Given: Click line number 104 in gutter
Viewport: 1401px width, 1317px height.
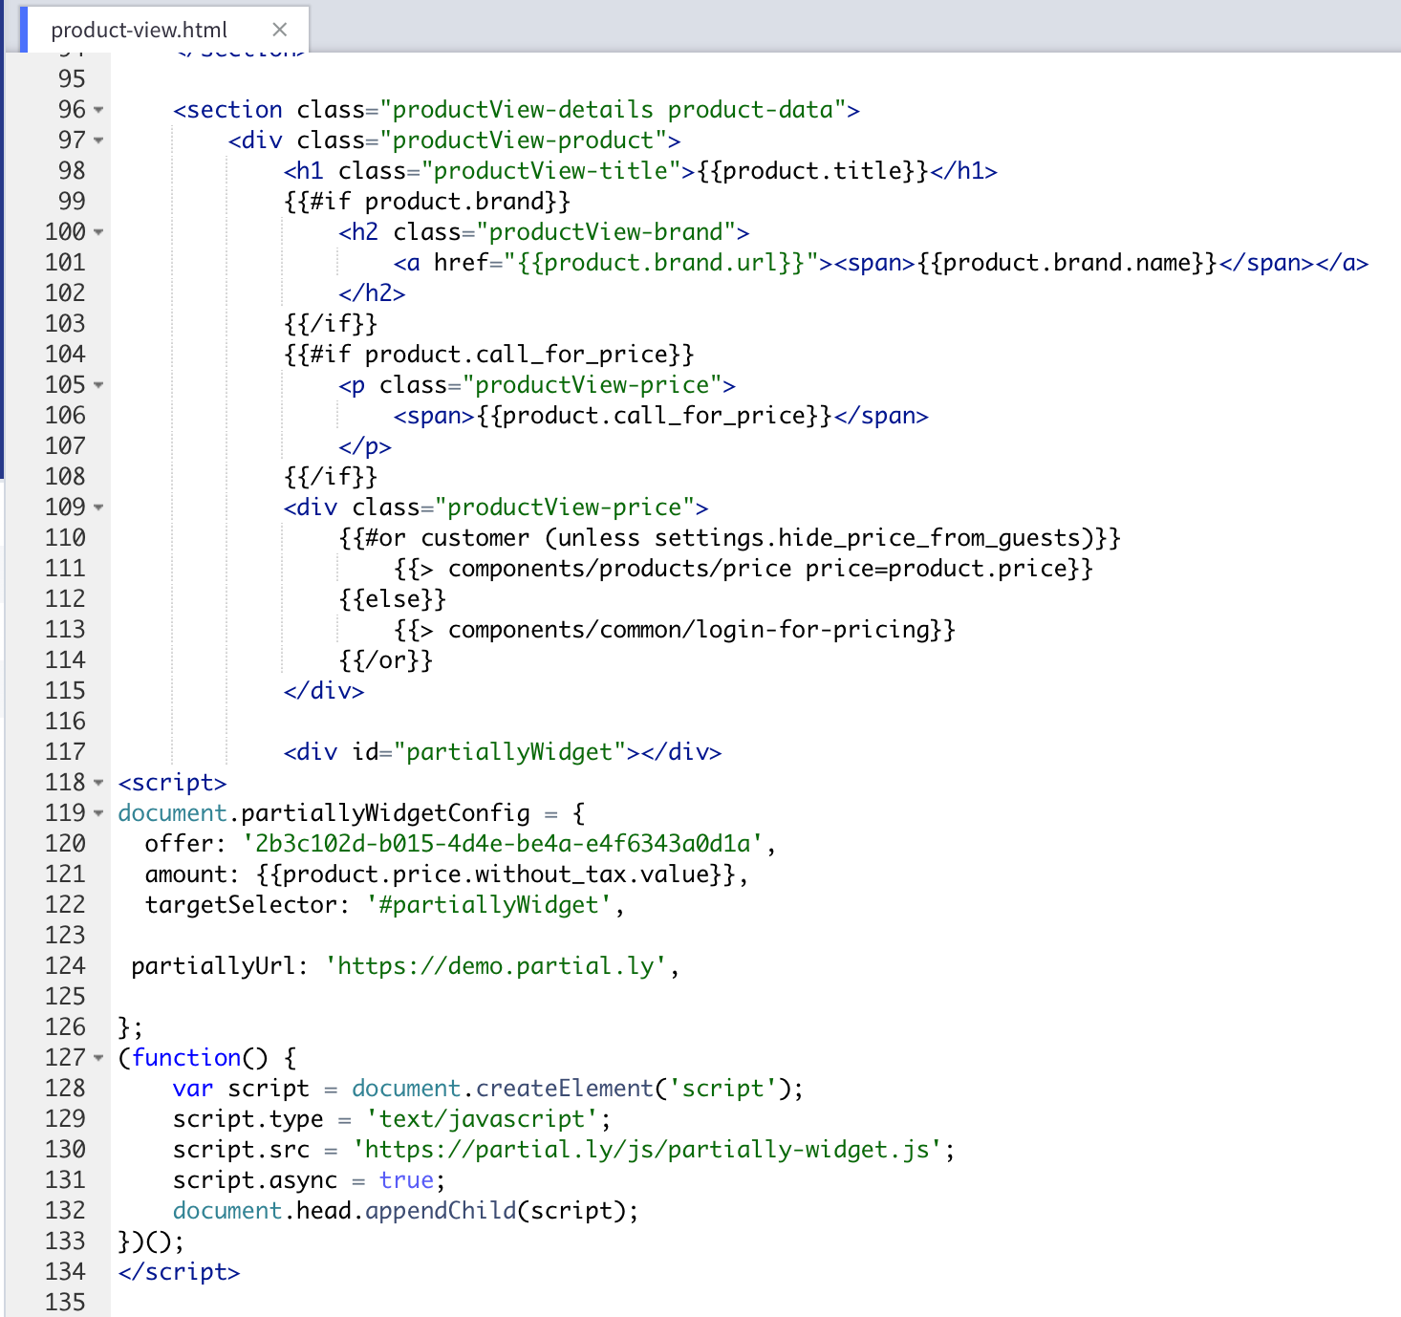Looking at the screenshot, I should point(65,354).
